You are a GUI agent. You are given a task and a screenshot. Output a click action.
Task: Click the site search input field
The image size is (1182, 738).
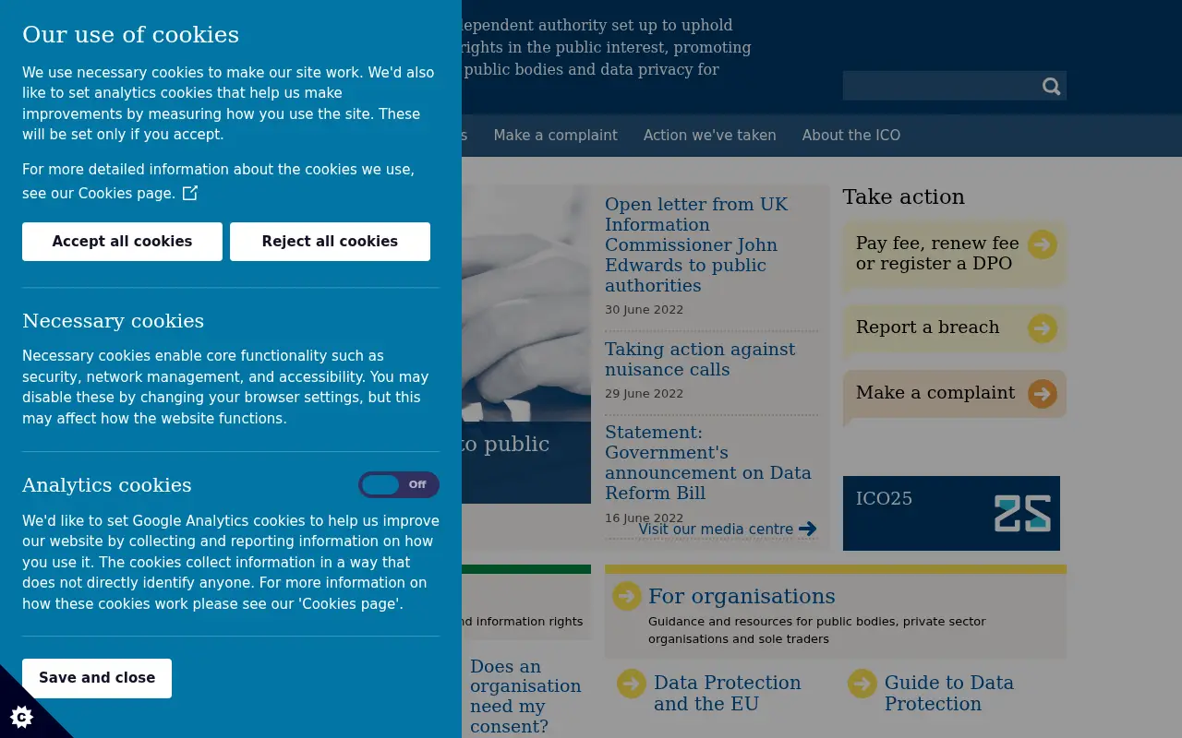pos(940,86)
